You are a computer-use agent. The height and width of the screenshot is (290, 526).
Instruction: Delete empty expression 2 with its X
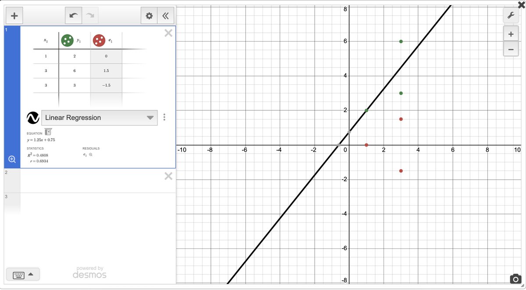click(x=168, y=176)
